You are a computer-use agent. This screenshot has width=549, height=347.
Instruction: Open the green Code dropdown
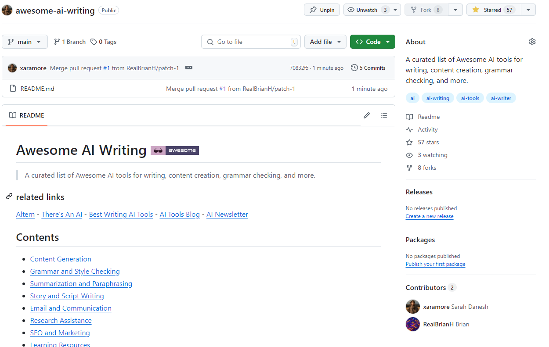[372, 42]
